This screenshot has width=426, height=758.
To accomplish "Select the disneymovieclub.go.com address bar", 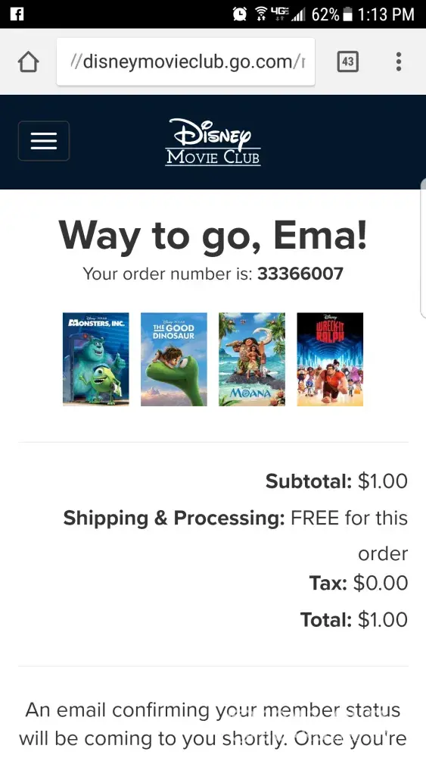I will (x=185, y=62).
